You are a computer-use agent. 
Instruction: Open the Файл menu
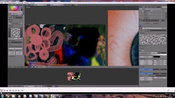pyautogui.click(x=2, y=3)
